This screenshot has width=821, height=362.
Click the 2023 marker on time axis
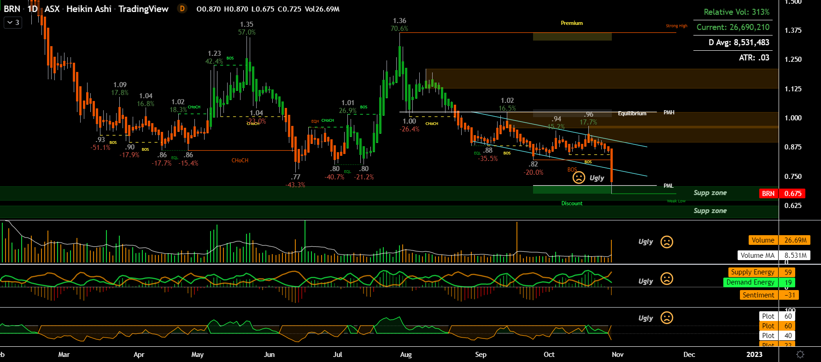coord(754,355)
